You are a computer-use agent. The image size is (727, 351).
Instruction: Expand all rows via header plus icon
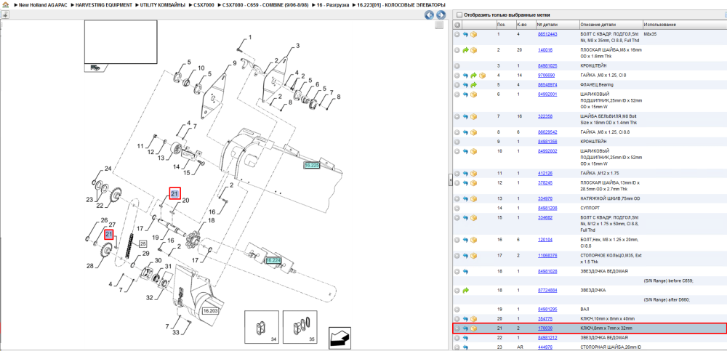click(x=457, y=25)
